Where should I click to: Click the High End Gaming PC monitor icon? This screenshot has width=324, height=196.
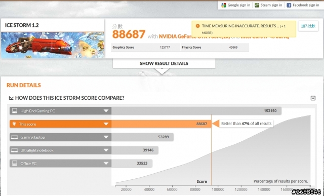tap(15, 110)
